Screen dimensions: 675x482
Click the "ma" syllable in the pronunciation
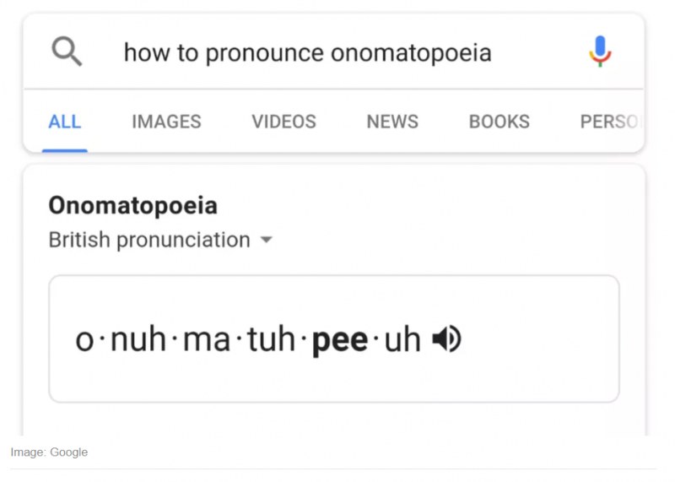pos(205,340)
